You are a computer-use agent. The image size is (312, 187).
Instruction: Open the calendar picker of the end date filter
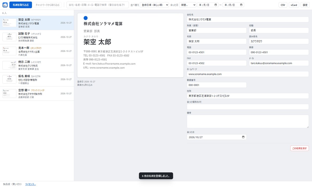[242, 5]
